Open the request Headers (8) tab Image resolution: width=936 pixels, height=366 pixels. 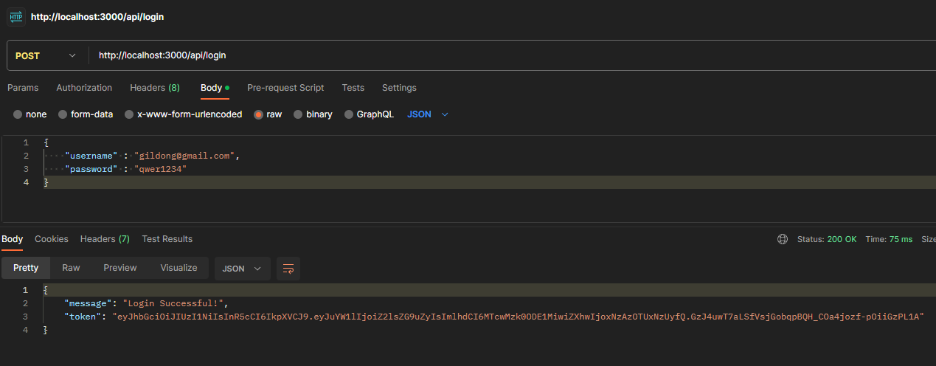[155, 88]
